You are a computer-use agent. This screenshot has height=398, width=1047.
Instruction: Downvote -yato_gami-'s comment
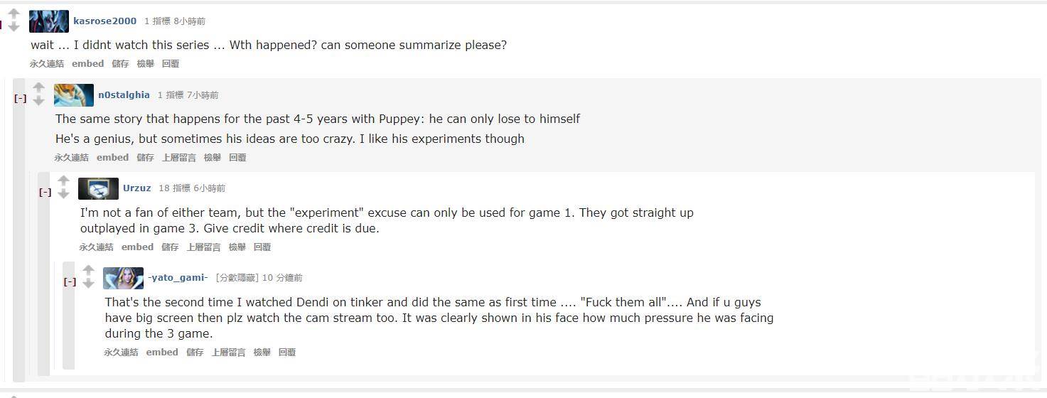(x=88, y=284)
